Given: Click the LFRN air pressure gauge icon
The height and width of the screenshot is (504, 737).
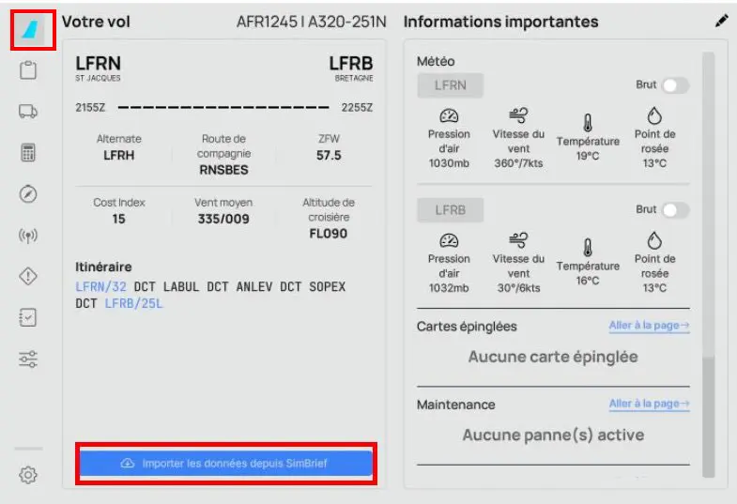Looking at the screenshot, I should 449,115.
